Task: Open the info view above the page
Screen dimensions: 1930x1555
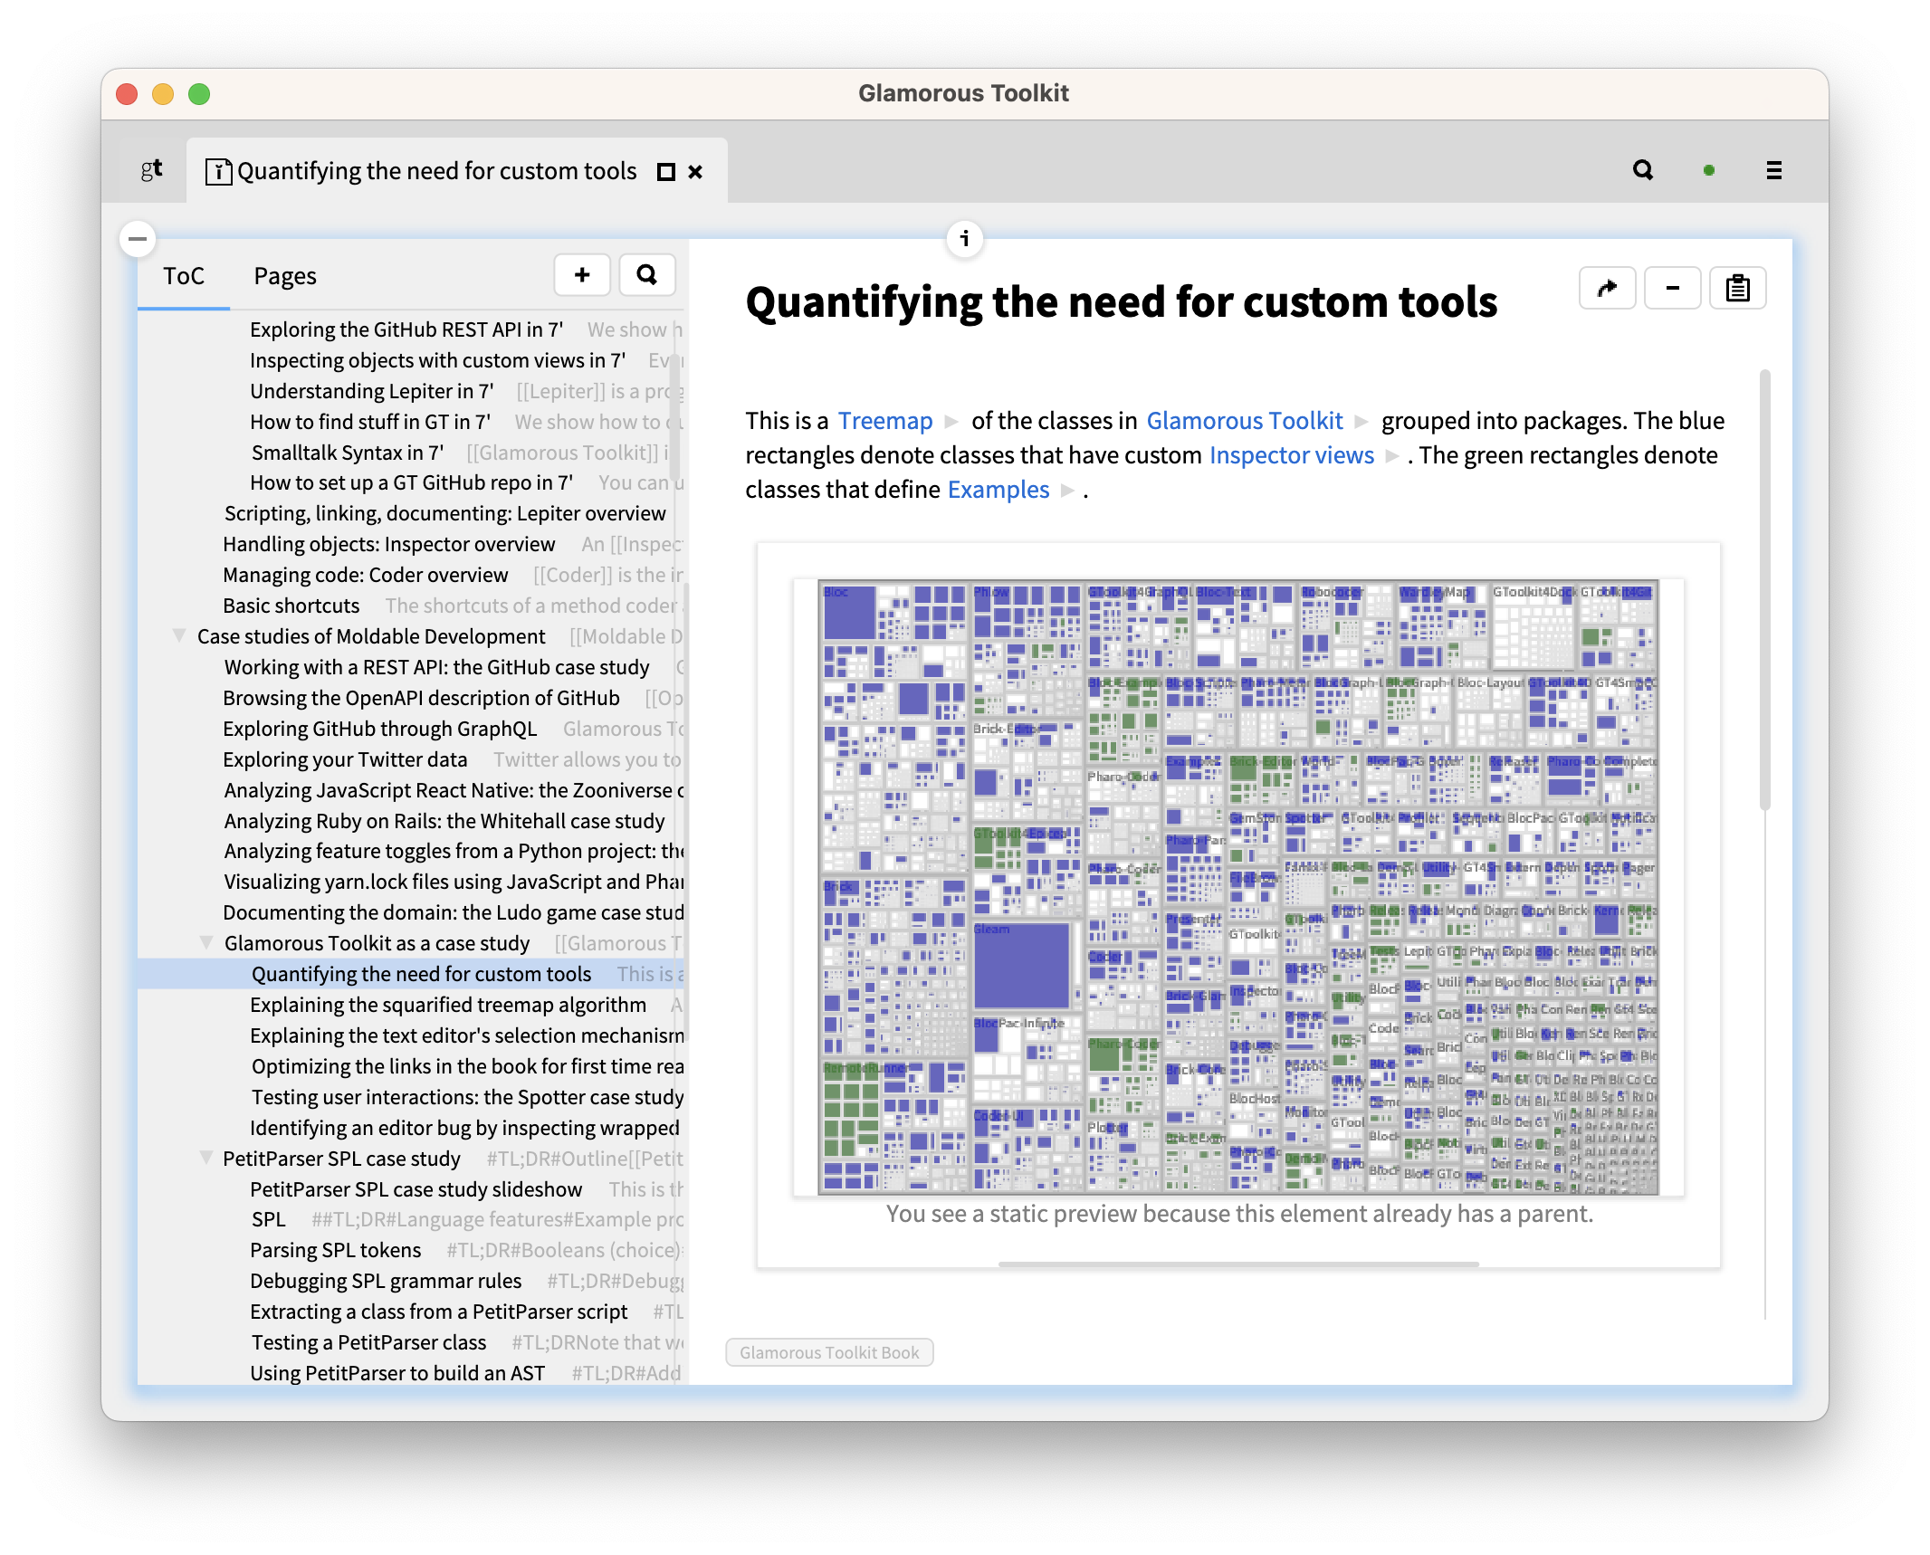Action: [963, 238]
